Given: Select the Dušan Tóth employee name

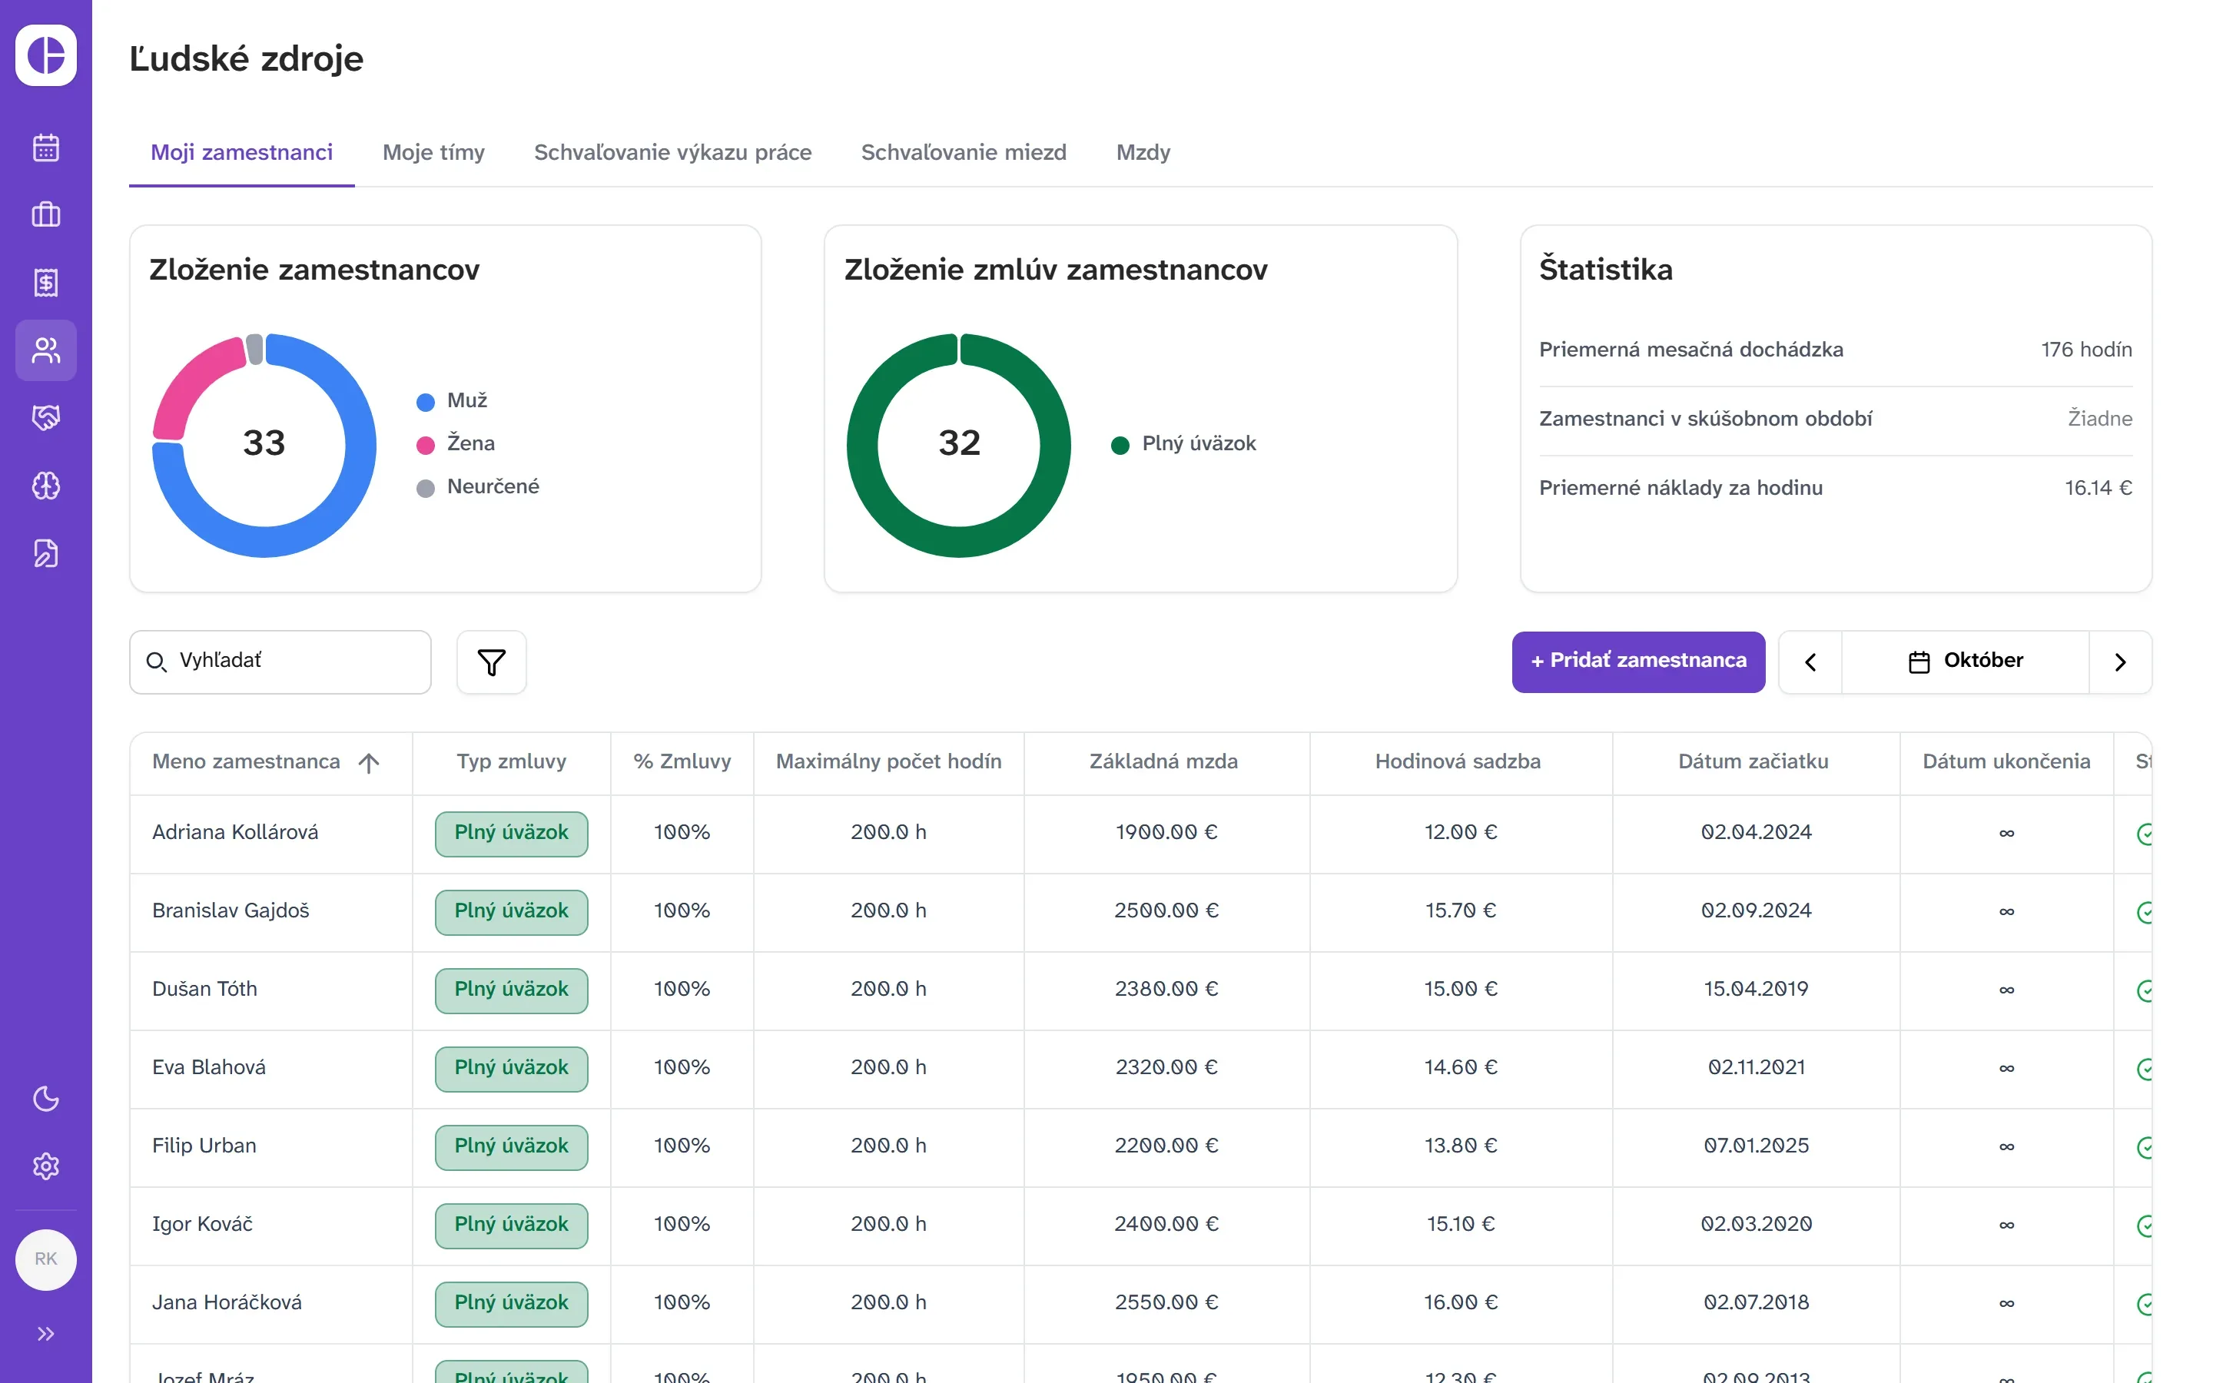Looking at the screenshot, I should pos(205,989).
